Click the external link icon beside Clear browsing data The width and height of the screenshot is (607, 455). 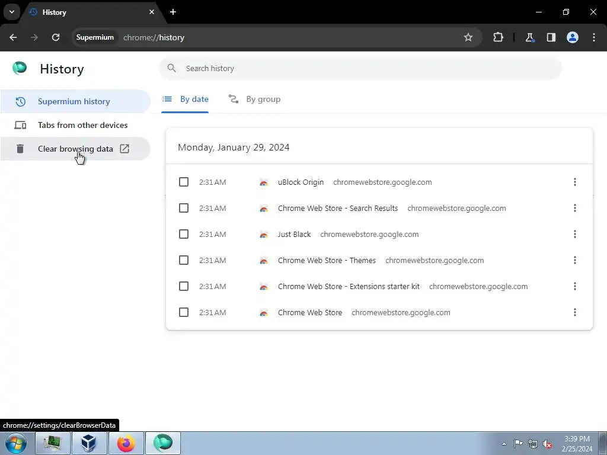tap(124, 149)
